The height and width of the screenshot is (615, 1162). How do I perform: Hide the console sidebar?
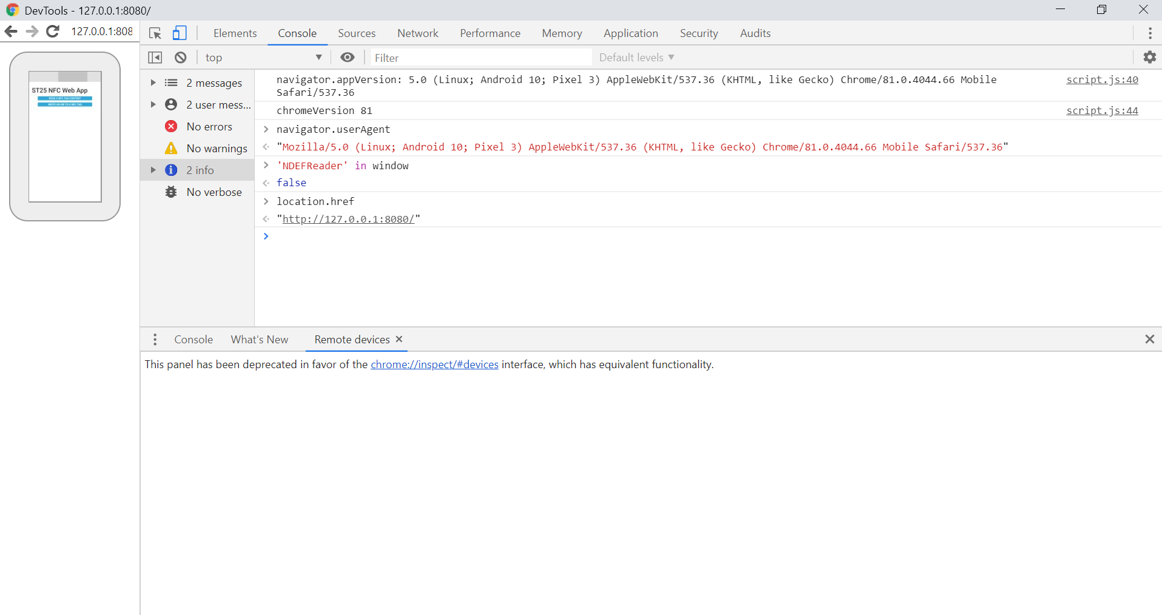tap(155, 58)
